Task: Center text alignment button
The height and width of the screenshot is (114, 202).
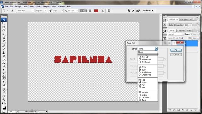Action: pos(86,11)
